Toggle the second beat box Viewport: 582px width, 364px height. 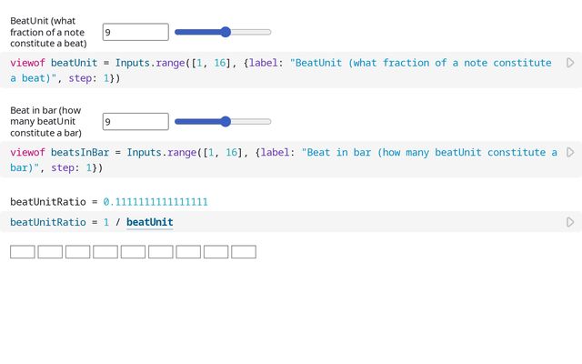pyautogui.click(x=50, y=252)
